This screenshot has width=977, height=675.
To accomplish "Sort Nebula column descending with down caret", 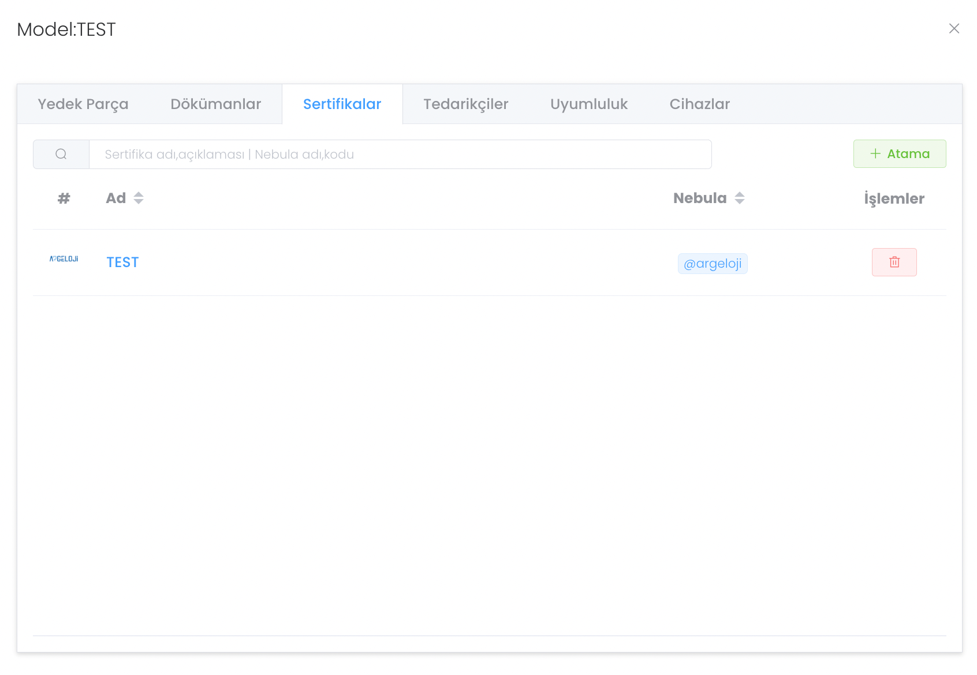I will [x=740, y=202].
